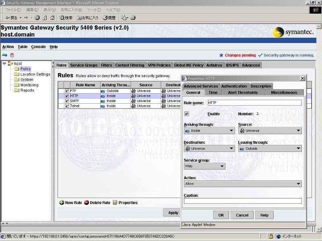Screen dimensions: 322x241
Task: Click the IE Stop icon
Action: click(x=37, y=18)
